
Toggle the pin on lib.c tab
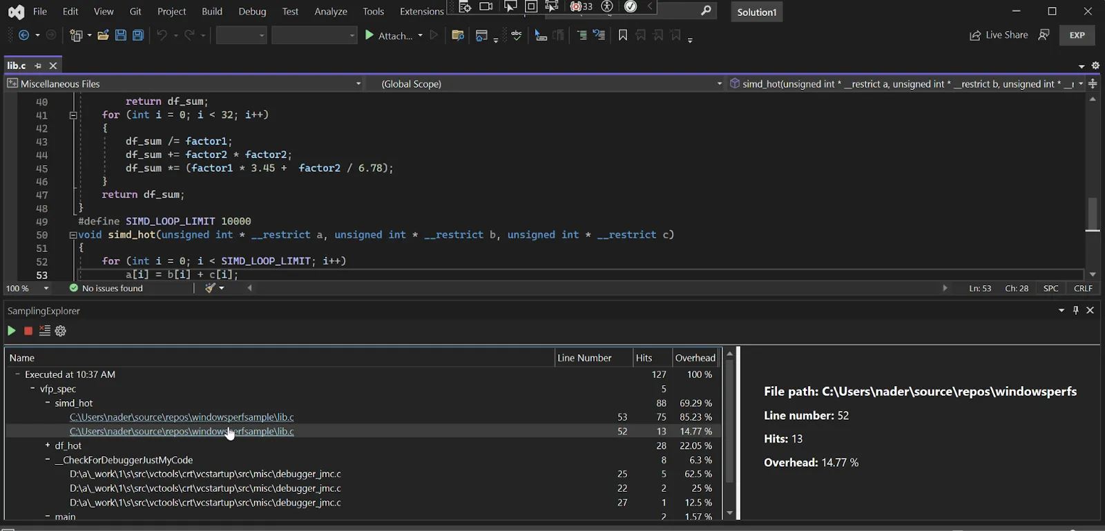pyautogui.click(x=38, y=66)
